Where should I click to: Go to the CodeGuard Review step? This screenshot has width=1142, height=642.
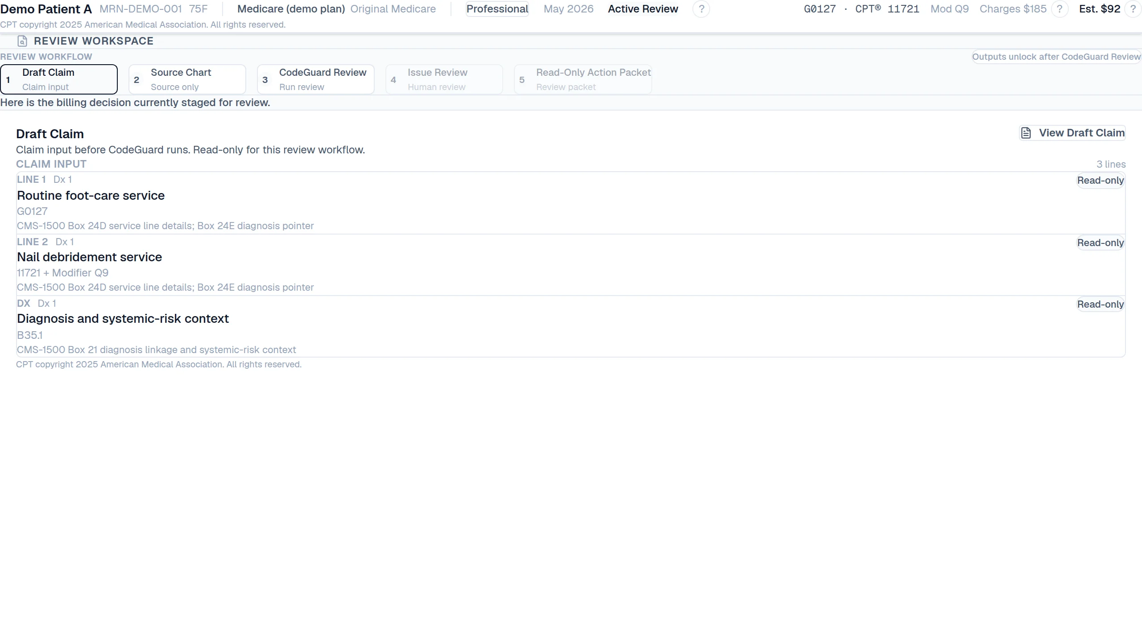click(x=316, y=79)
